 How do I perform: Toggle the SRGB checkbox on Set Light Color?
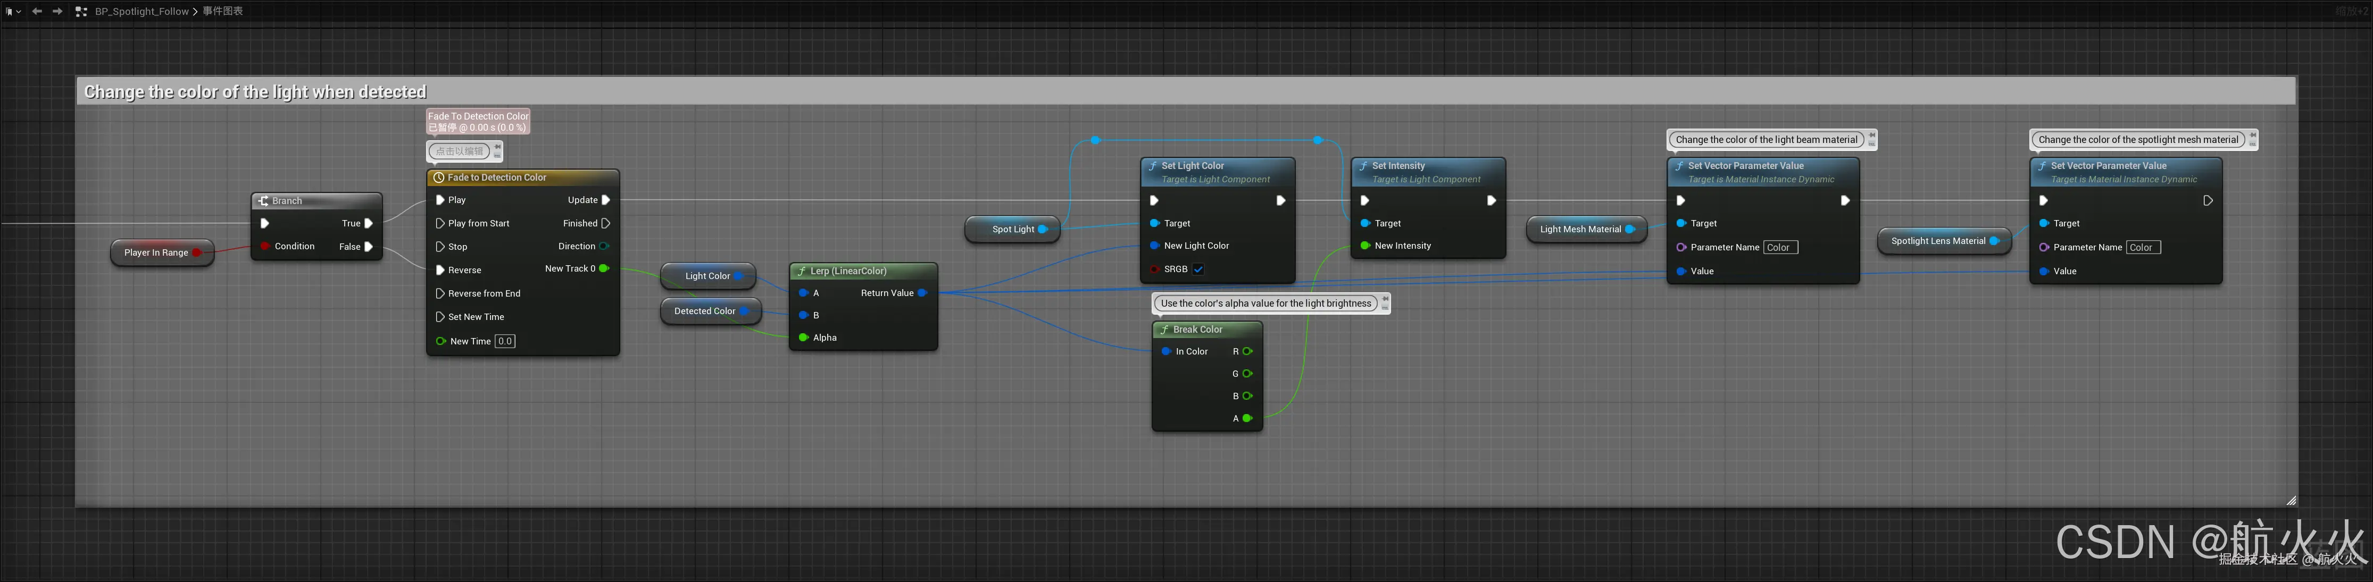pyautogui.click(x=1198, y=269)
